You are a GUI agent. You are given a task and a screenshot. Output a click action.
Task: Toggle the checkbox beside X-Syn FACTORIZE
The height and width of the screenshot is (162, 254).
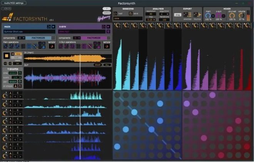[x=109, y=38]
